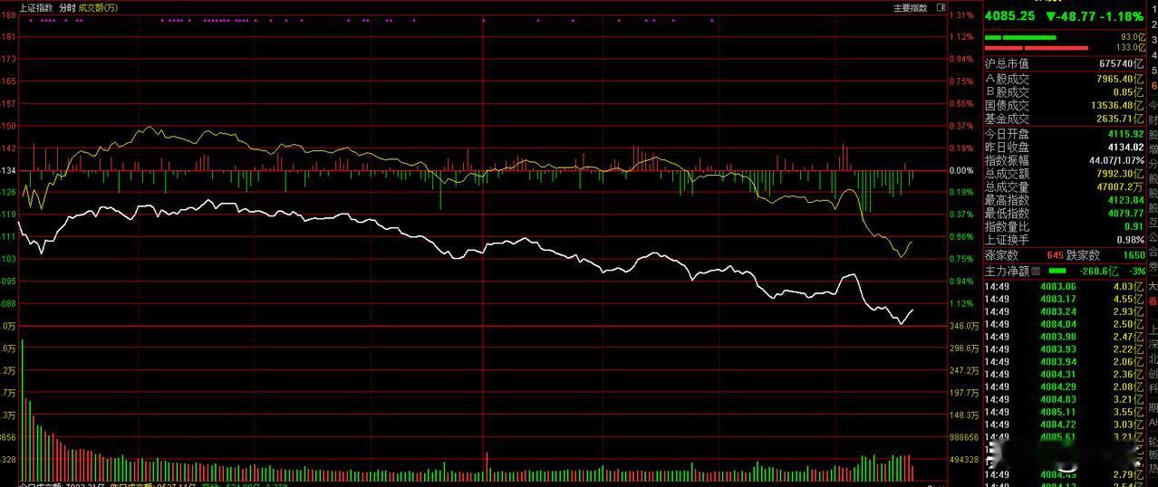
Task: Click the 基金成交 value 2635.71亿
Action: point(1120,119)
